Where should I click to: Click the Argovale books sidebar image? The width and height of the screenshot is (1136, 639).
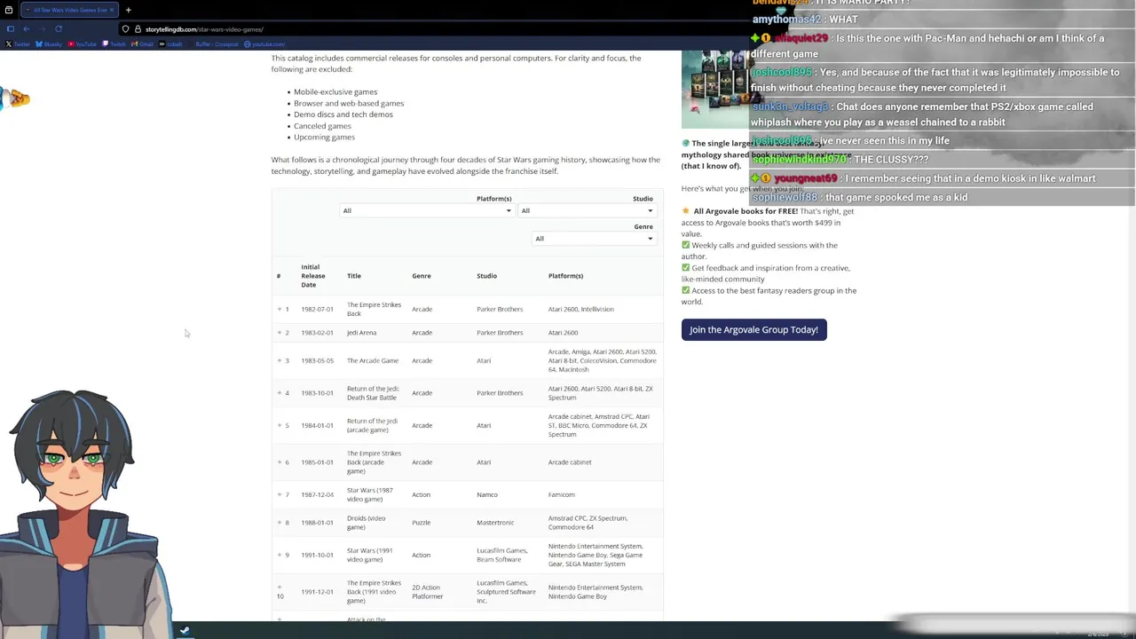click(x=715, y=89)
